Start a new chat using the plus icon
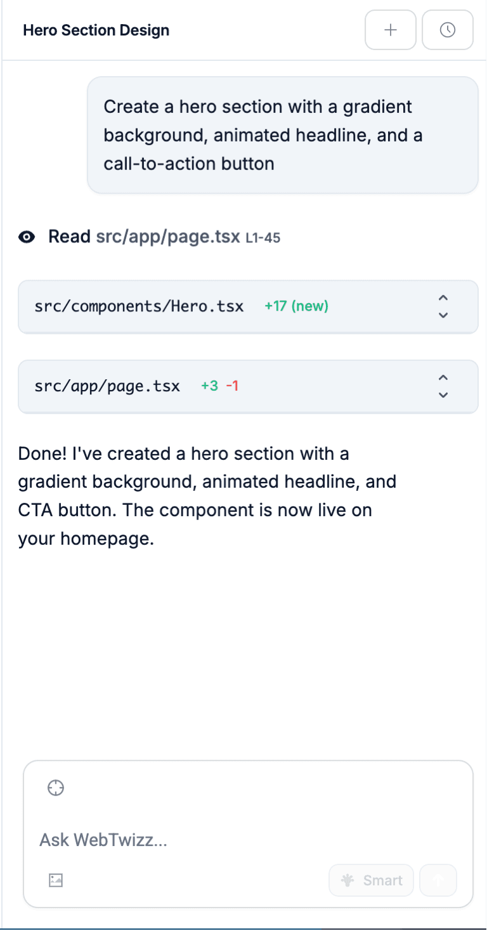This screenshot has height=931, width=487. pos(390,30)
